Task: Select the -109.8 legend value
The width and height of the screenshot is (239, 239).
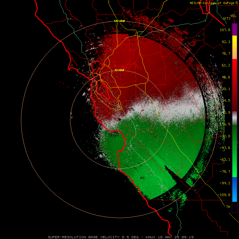Action: pos(224,195)
